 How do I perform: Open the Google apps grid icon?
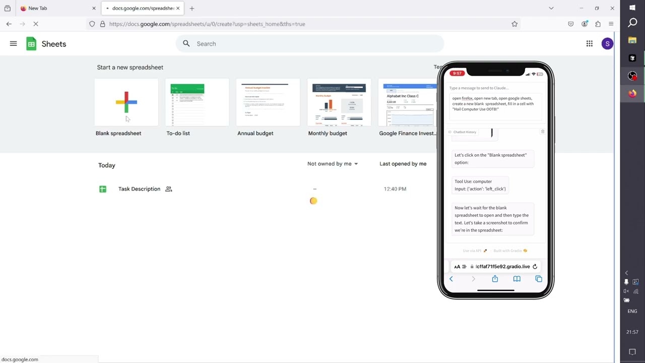pyautogui.click(x=589, y=44)
